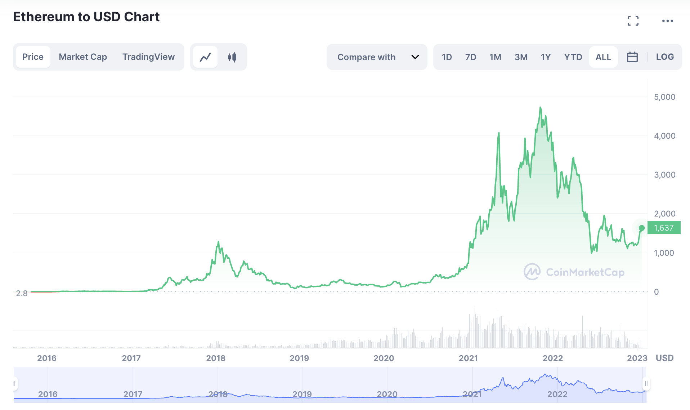Screen dimensions: 690x410
Task: Open the Compare with dropdown
Action: point(377,57)
